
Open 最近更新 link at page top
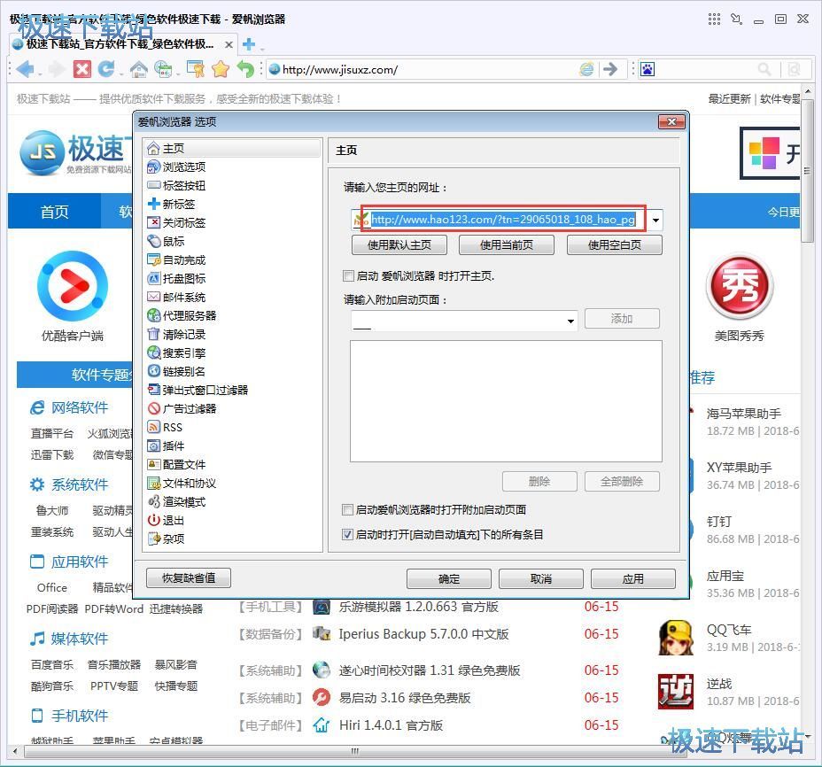[x=729, y=98]
